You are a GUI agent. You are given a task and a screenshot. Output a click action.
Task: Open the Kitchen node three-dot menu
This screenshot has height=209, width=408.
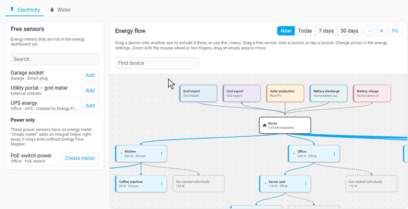tap(162, 154)
